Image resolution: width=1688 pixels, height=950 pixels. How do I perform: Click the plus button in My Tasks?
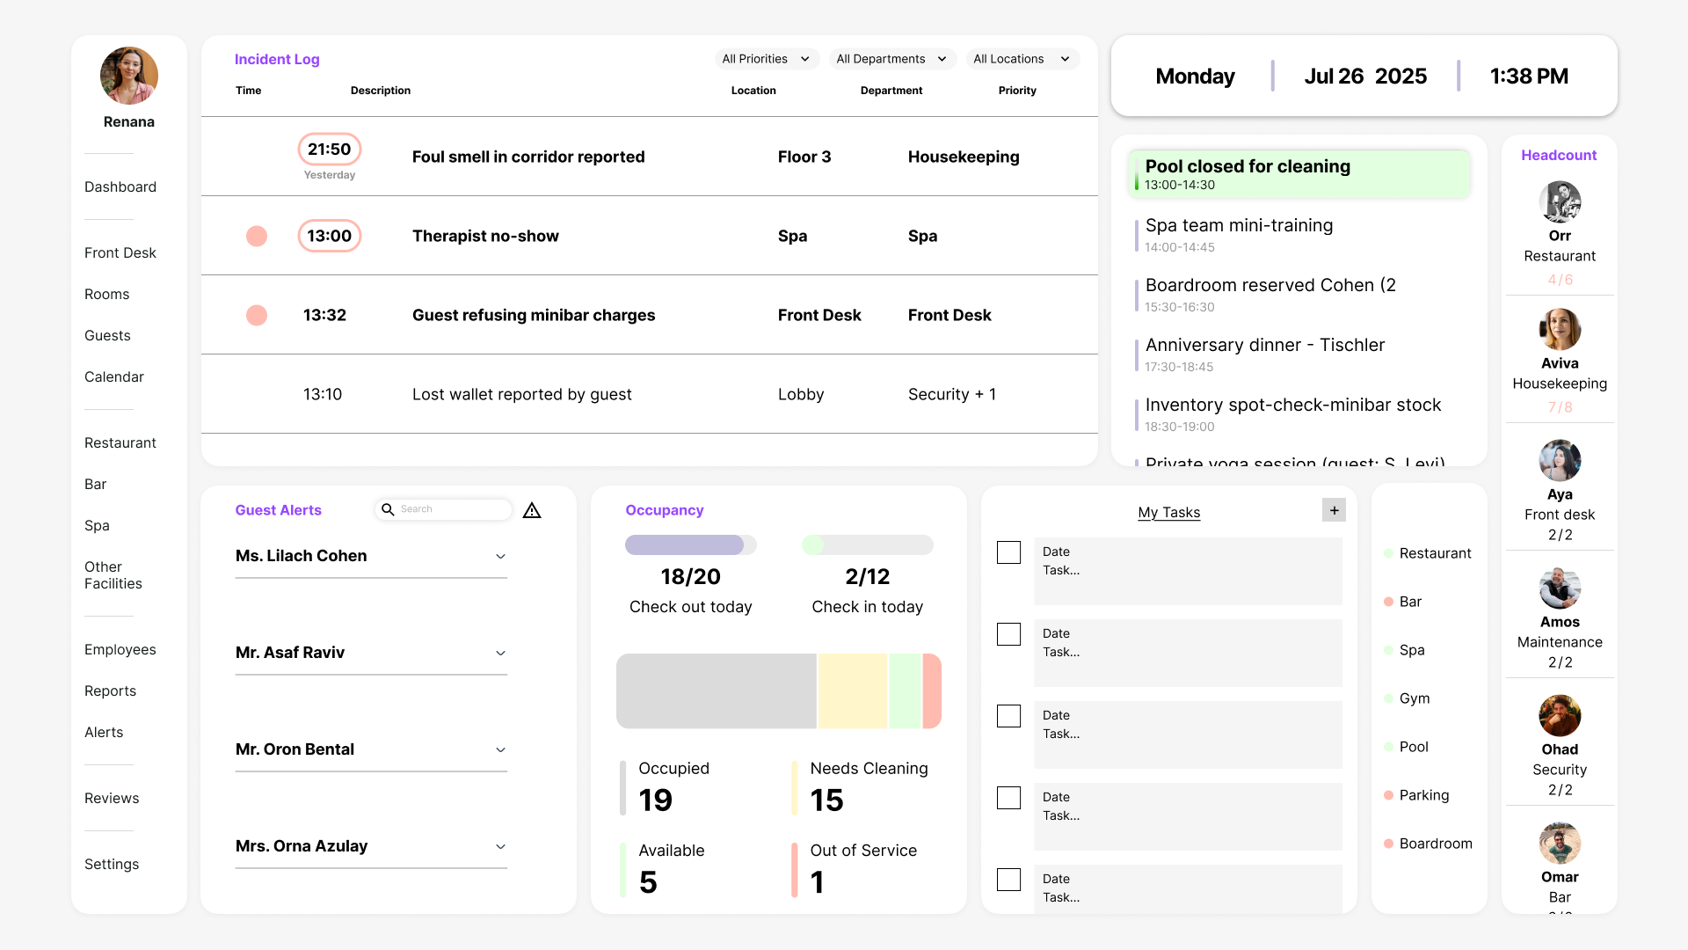click(1334, 510)
